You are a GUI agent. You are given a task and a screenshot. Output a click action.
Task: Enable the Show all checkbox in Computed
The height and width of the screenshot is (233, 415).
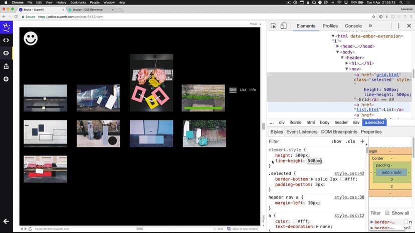(386, 213)
